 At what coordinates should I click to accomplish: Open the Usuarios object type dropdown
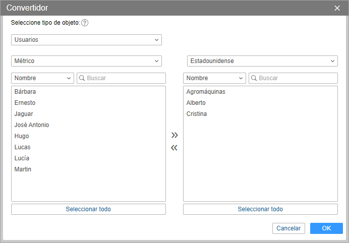pos(86,39)
